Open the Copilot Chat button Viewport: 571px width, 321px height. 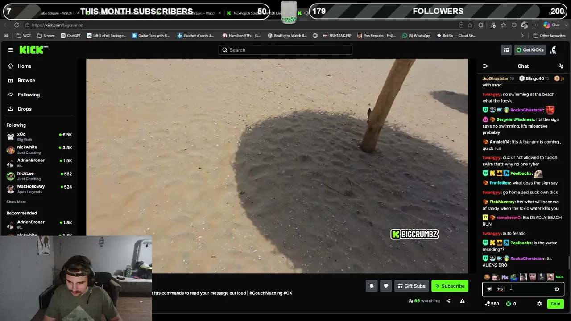tap(552, 25)
